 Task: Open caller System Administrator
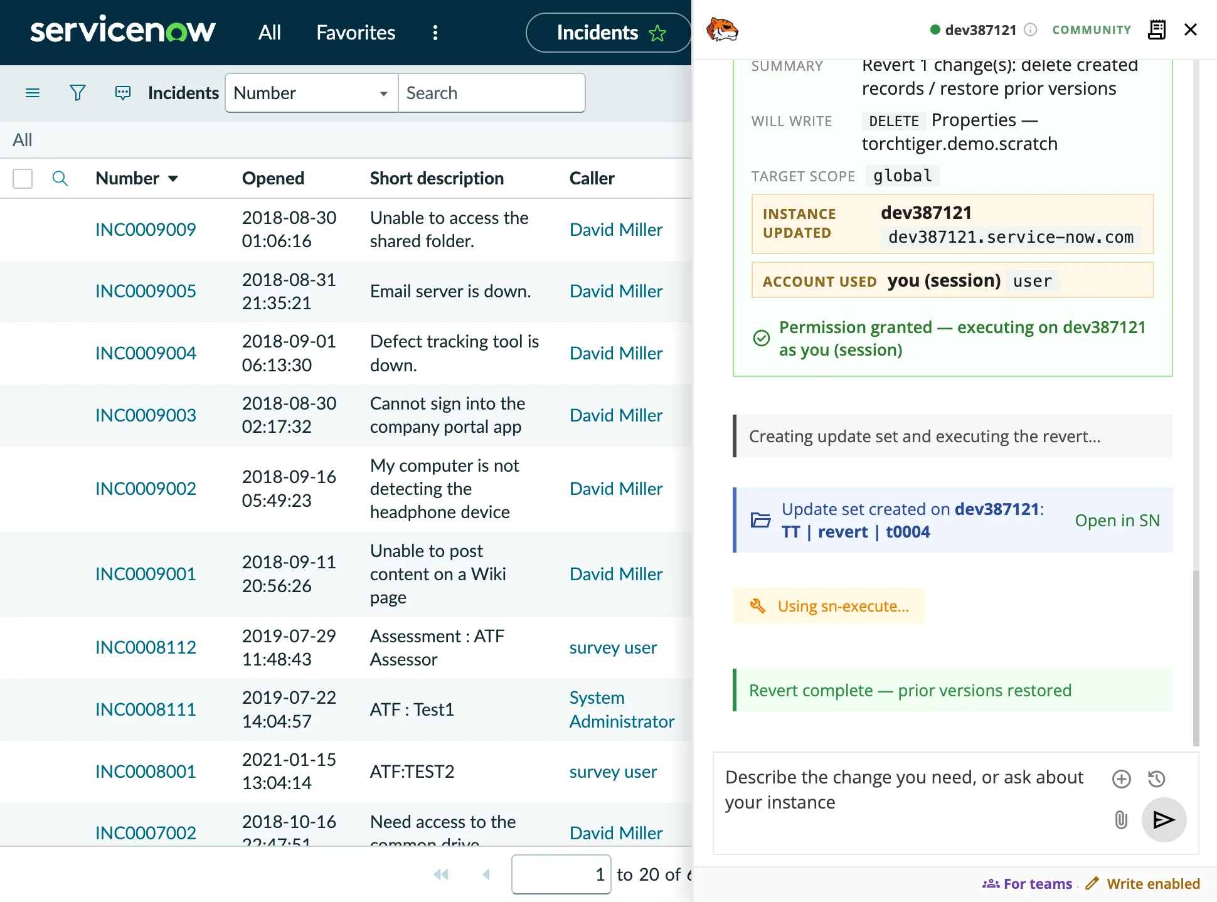pyautogui.click(x=622, y=709)
